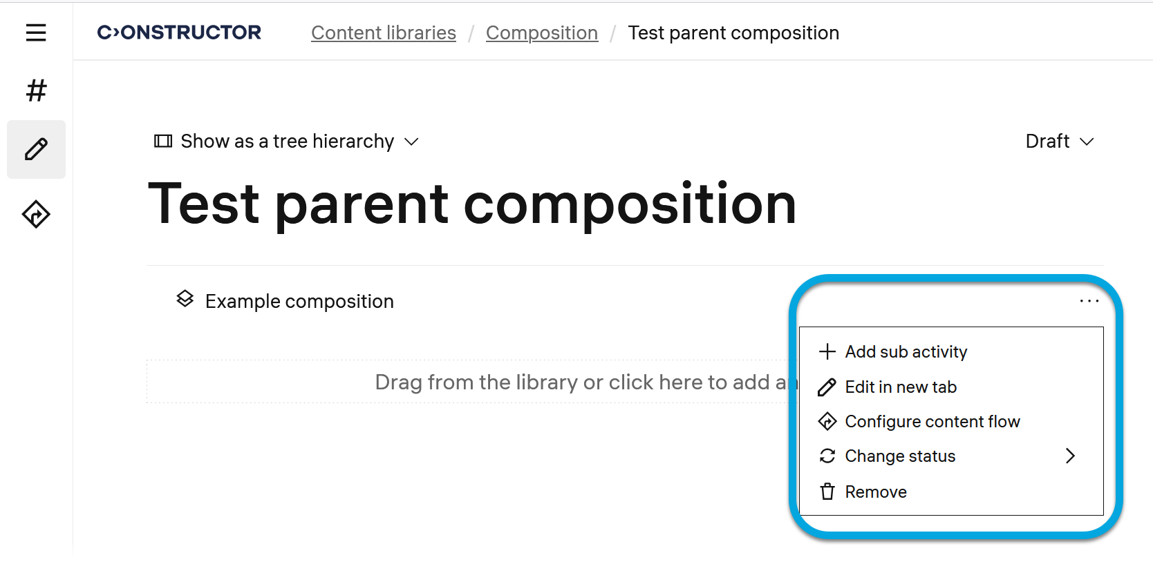Image resolution: width=1153 pixels, height=564 pixels.
Task: Go to Content libraries breadcrumb link
Action: tap(384, 33)
